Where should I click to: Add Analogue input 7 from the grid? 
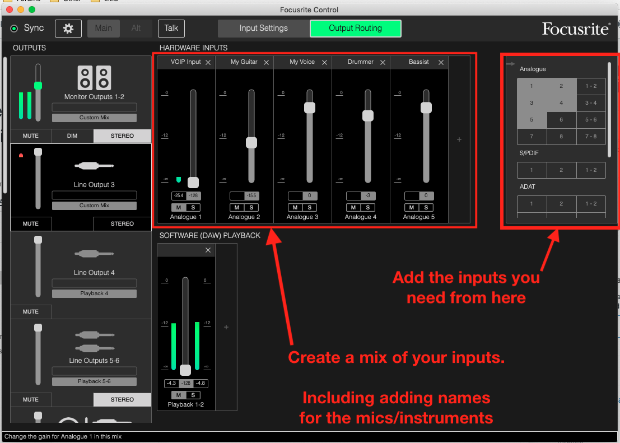click(532, 137)
